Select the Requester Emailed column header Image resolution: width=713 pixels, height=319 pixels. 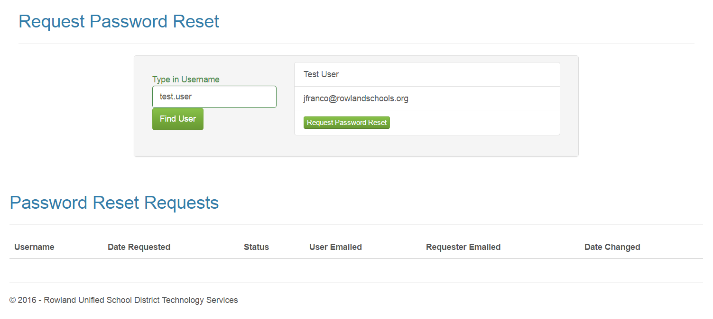463,247
